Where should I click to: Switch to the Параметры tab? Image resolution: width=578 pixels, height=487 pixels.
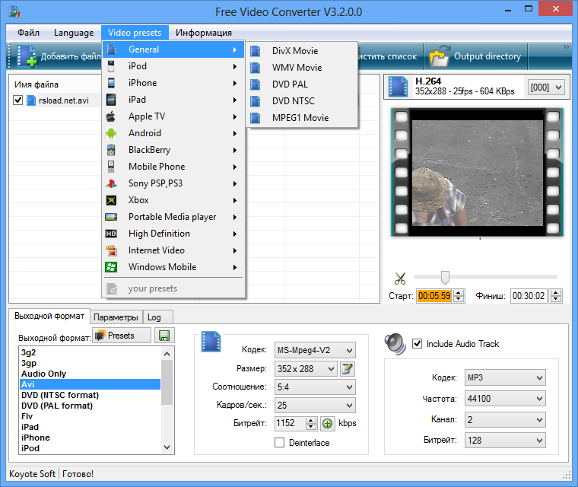tap(116, 317)
